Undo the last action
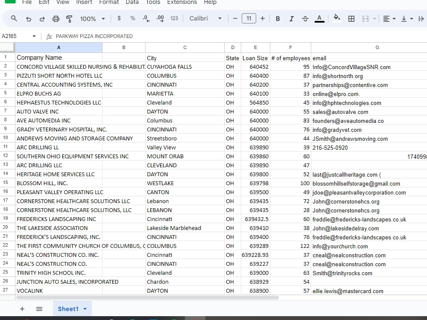Image resolution: width=427 pixels, height=320 pixels. point(28,18)
